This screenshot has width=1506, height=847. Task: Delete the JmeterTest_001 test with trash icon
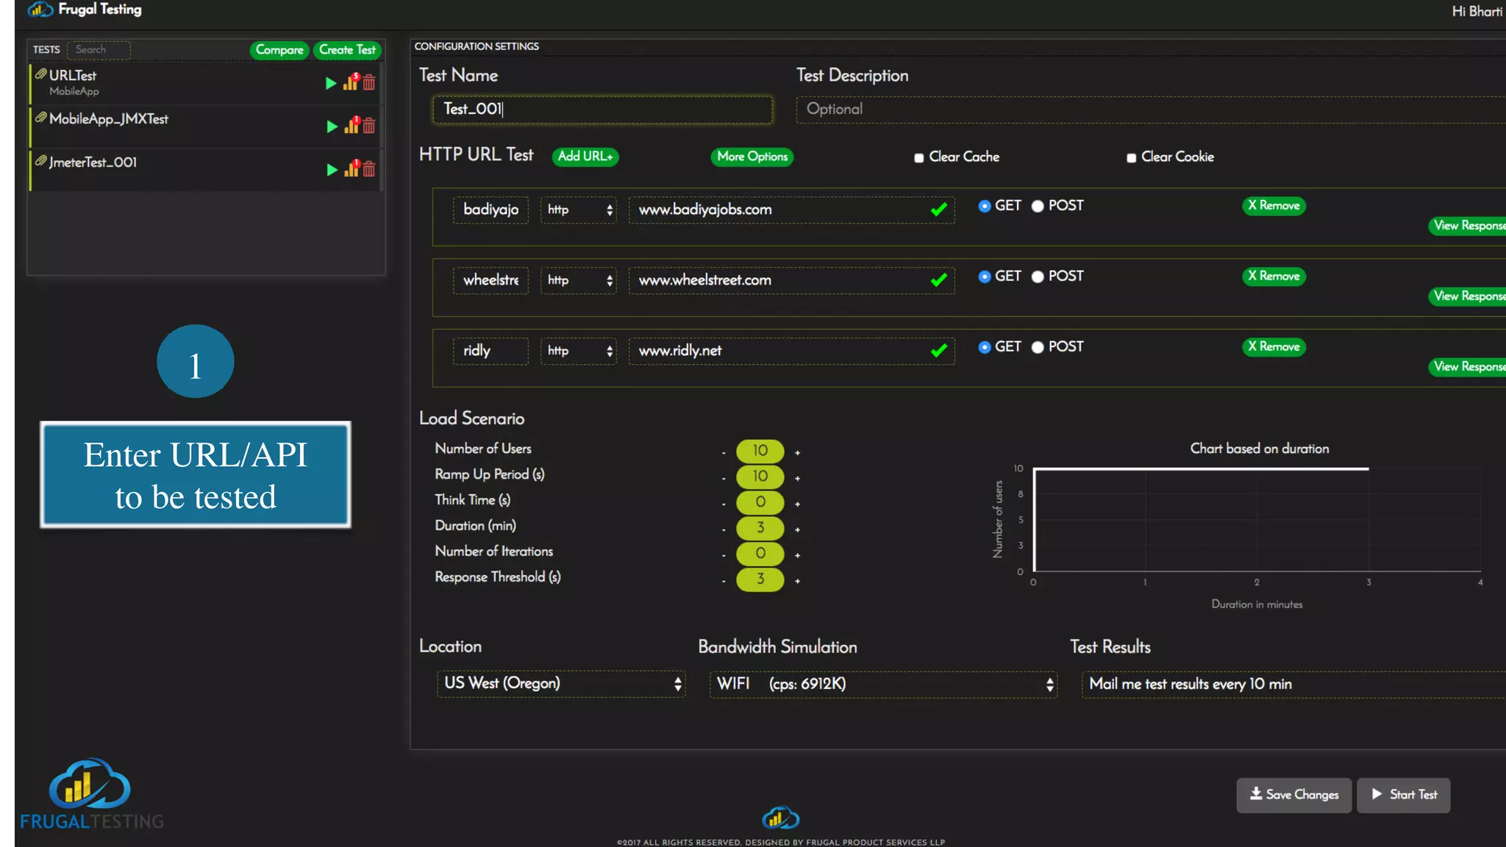point(369,169)
